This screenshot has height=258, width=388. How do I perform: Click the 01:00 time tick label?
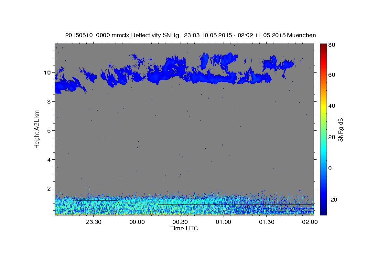(x=223, y=222)
